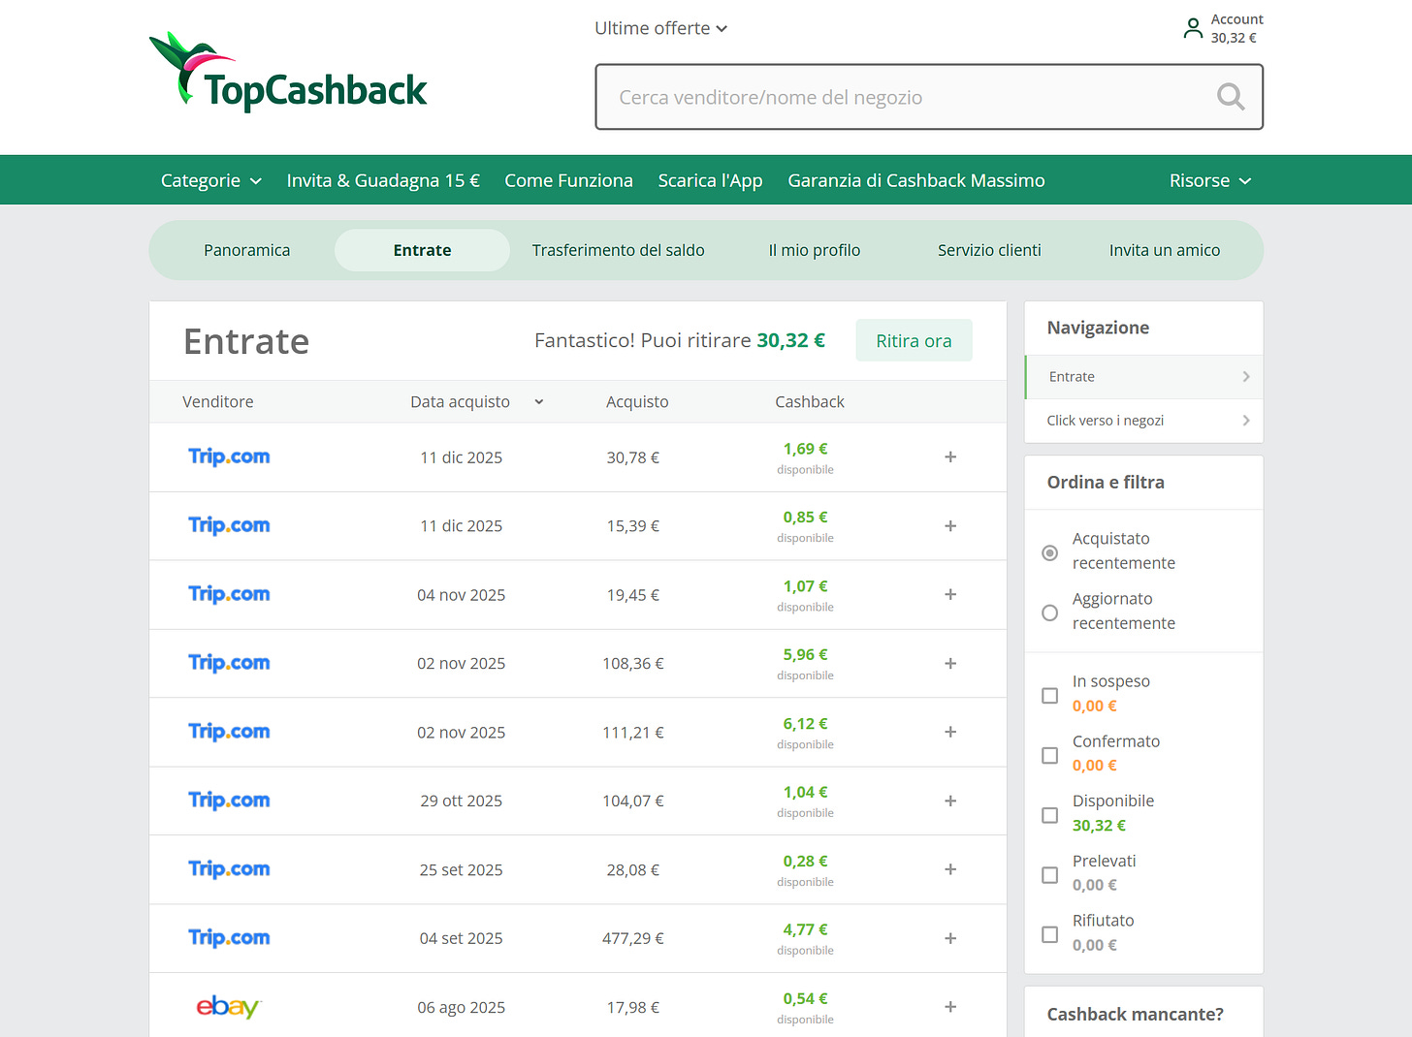Select the Aggiornato recentemente radio button
The height and width of the screenshot is (1037, 1412).
tap(1049, 613)
